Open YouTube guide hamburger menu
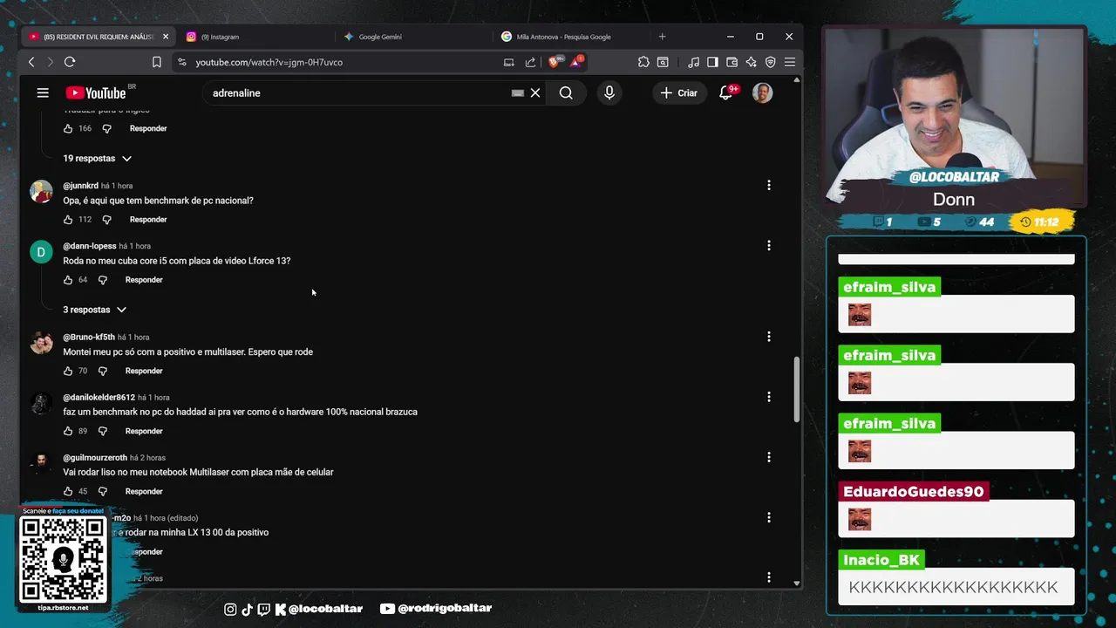Viewport: 1116px width, 628px height. click(x=43, y=92)
